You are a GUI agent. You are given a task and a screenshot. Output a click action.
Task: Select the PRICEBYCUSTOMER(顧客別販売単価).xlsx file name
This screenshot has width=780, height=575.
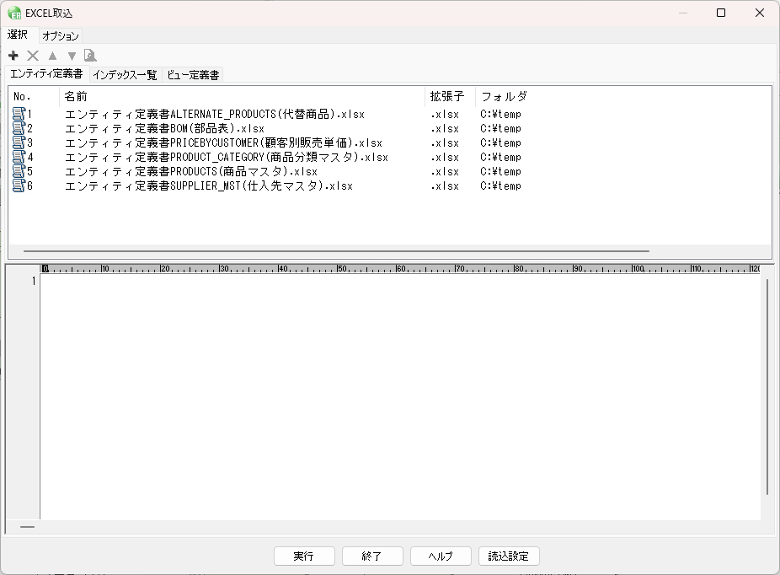223,143
